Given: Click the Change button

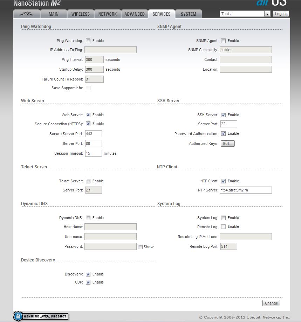Looking at the screenshot, I should point(271,303).
